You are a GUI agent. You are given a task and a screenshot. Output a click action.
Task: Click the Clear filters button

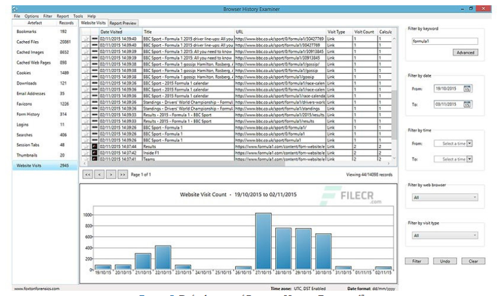click(x=473, y=261)
